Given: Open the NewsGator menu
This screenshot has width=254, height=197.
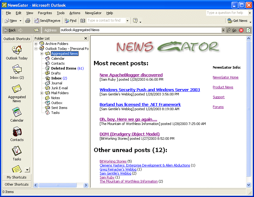Looking at the screenshot, I should point(93,13).
